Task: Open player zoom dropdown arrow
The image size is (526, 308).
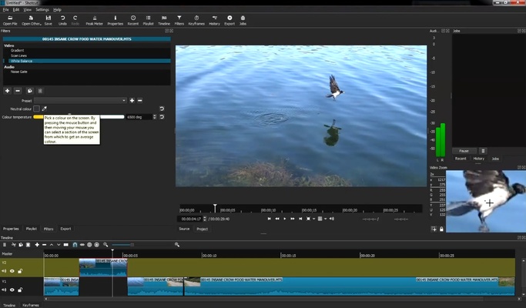Action: pos(314,219)
